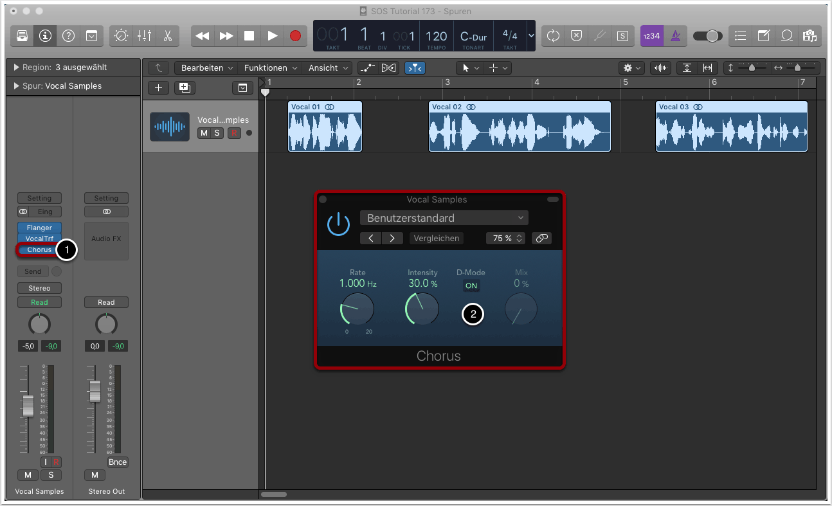Start playback with the Play button

pos(272,36)
